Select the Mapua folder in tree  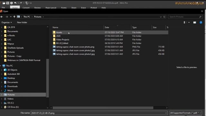tap(11, 44)
